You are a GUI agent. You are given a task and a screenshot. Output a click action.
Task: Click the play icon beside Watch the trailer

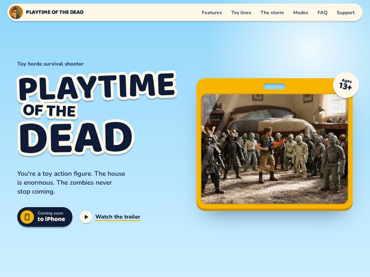[86, 217]
